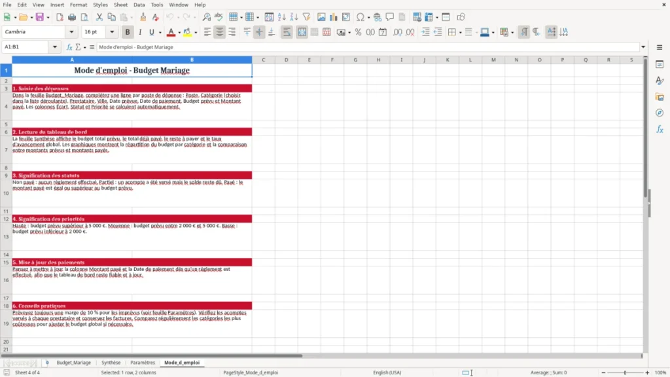The width and height of the screenshot is (670, 377).
Task: Click the Cut scissors icon
Action: (x=99, y=17)
